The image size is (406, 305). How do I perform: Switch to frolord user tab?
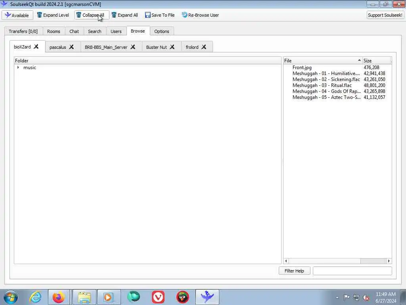[192, 47]
